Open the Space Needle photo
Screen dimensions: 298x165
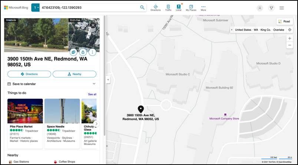tap(62, 111)
